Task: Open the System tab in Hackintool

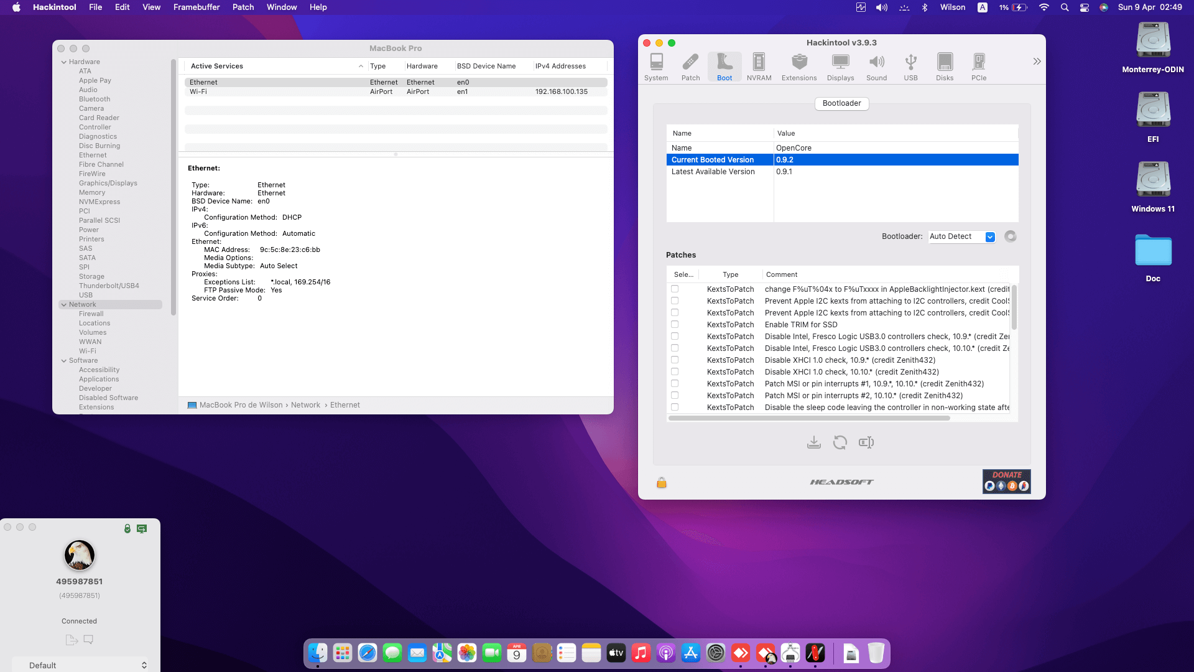Action: coord(656,65)
